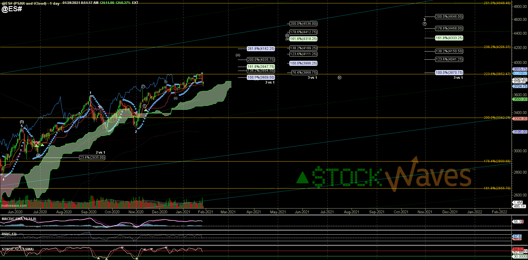Click the STSC(C,12,3,5,SMA) study title

point(18,249)
